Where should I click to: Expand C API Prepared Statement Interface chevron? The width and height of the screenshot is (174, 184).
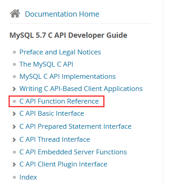(x=14, y=127)
